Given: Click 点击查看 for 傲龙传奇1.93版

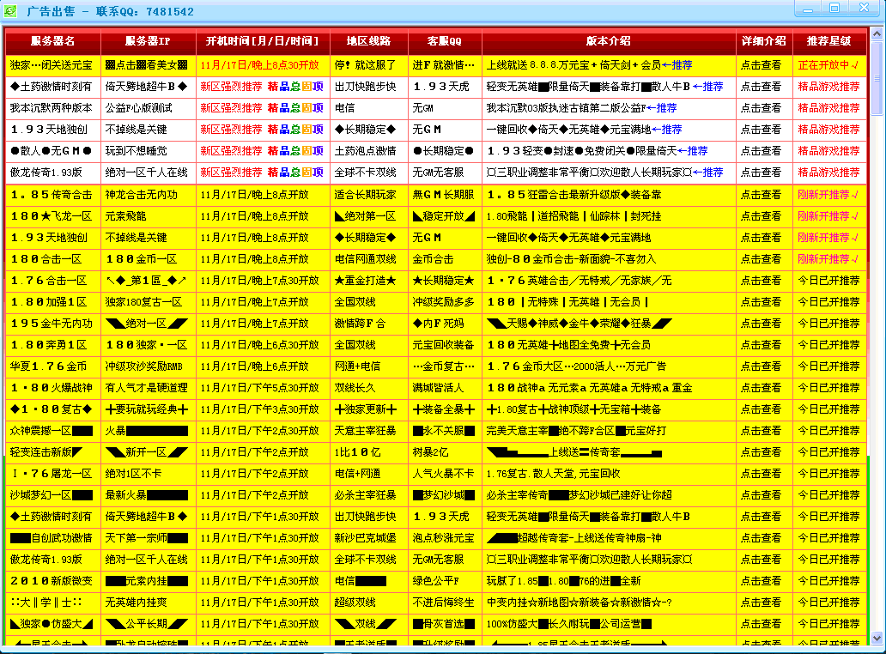Looking at the screenshot, I should tap(760, 171).
